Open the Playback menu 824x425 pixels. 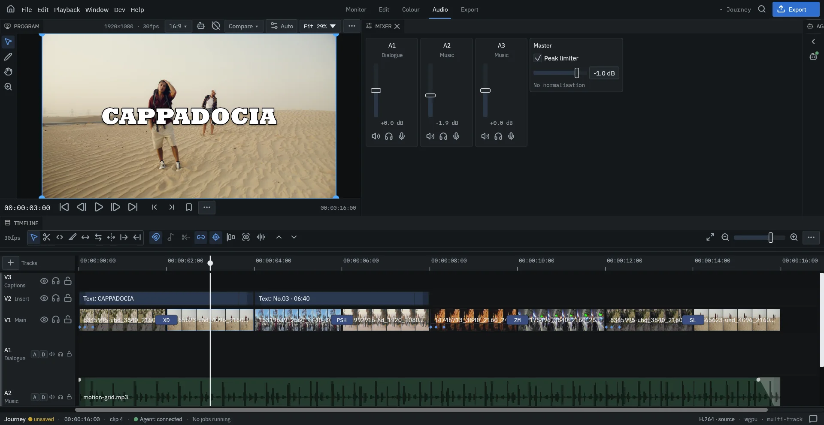pyautogui.click(x=67, y=9)
